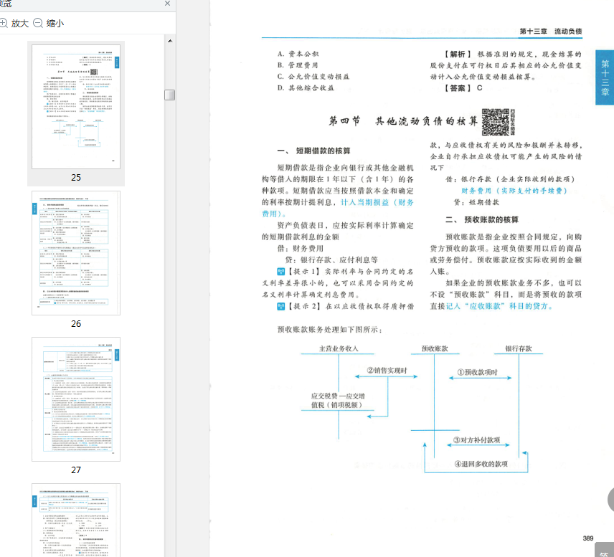614x557 pixels.
Task: Open page 25 thumbnail
Action: coord(76,107)
